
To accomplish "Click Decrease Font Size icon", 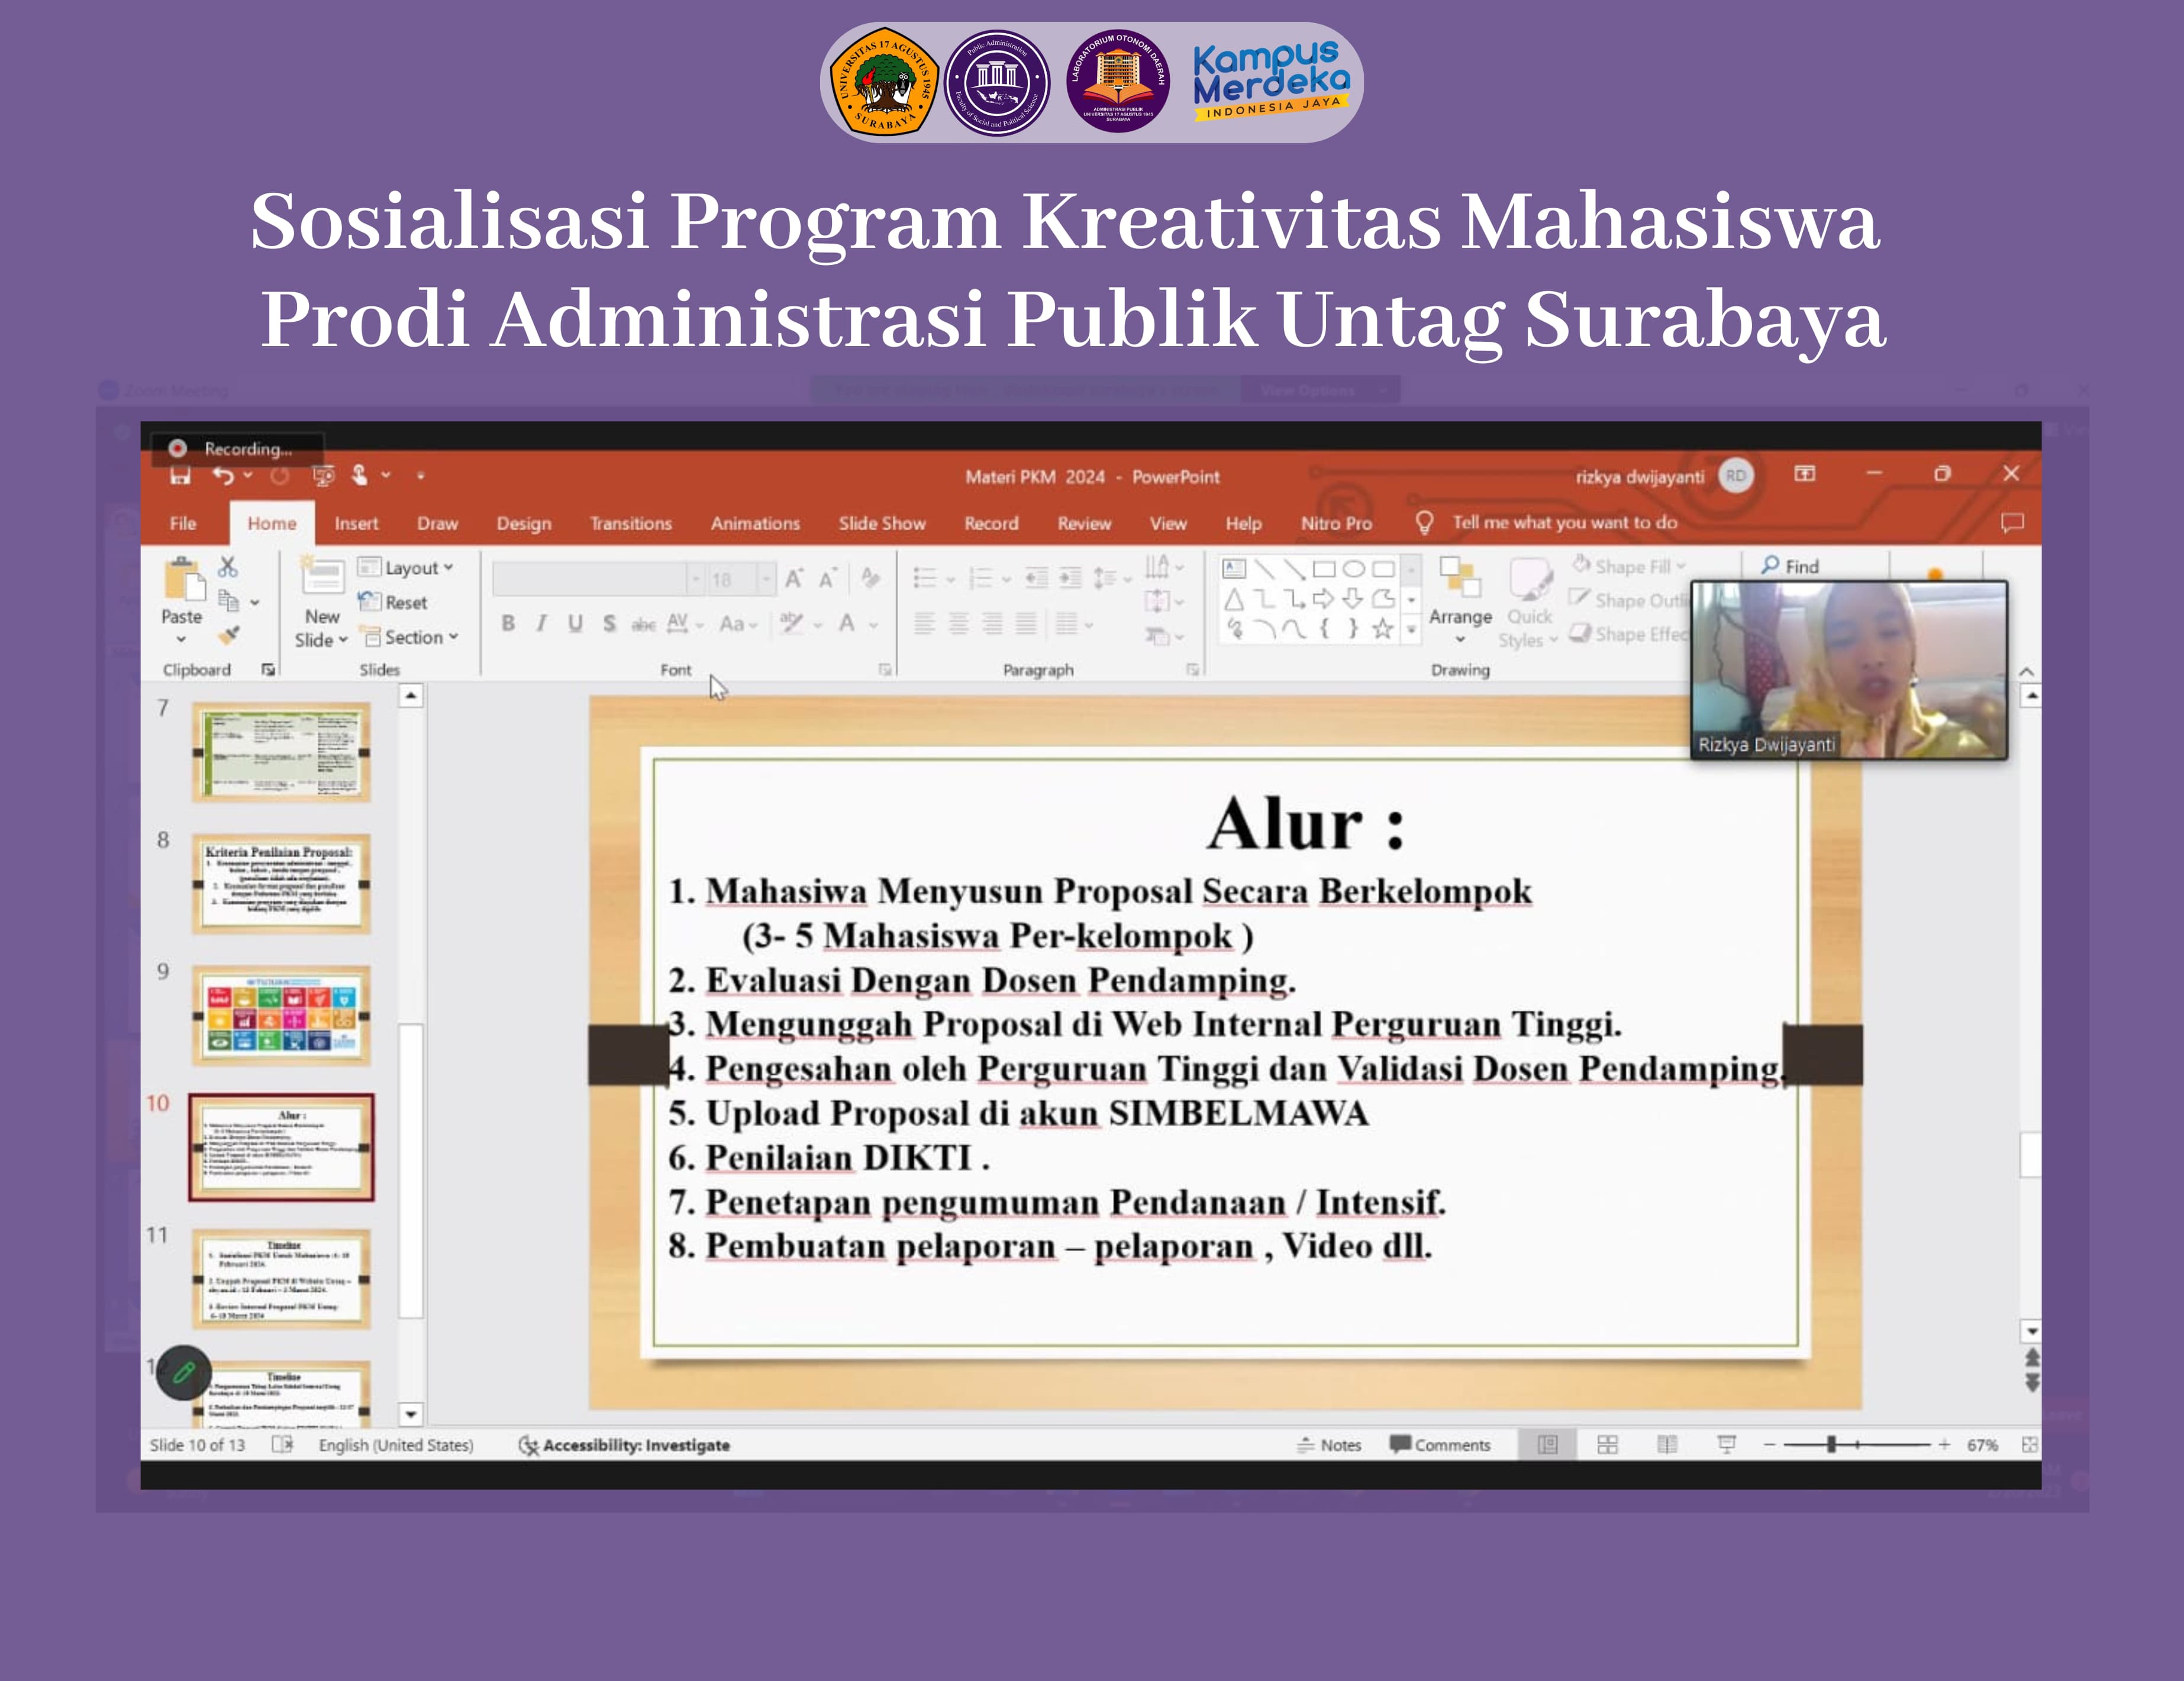I will [x=828, y=578].
